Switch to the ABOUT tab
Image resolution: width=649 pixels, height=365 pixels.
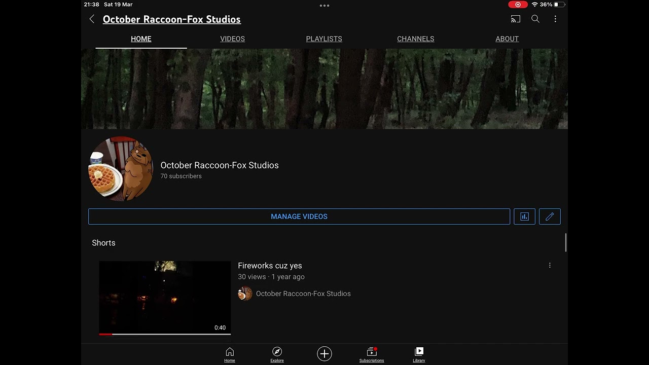pos(507,39)
